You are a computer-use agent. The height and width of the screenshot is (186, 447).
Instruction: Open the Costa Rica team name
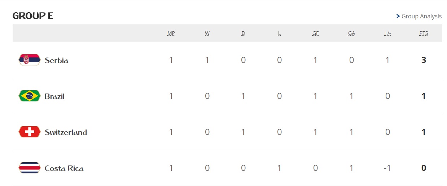pos(64,168)
